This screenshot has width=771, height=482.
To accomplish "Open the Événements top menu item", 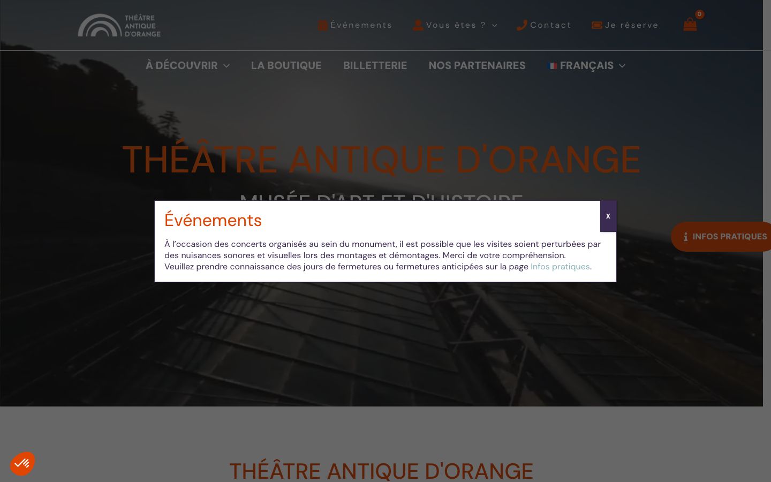I will (x=361, y=25).
